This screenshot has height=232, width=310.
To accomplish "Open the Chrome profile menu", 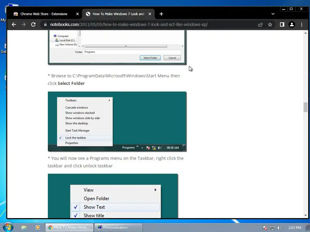I will pos(292,24).
